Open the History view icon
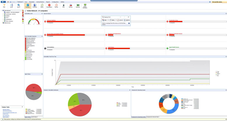 click(42, 6)
